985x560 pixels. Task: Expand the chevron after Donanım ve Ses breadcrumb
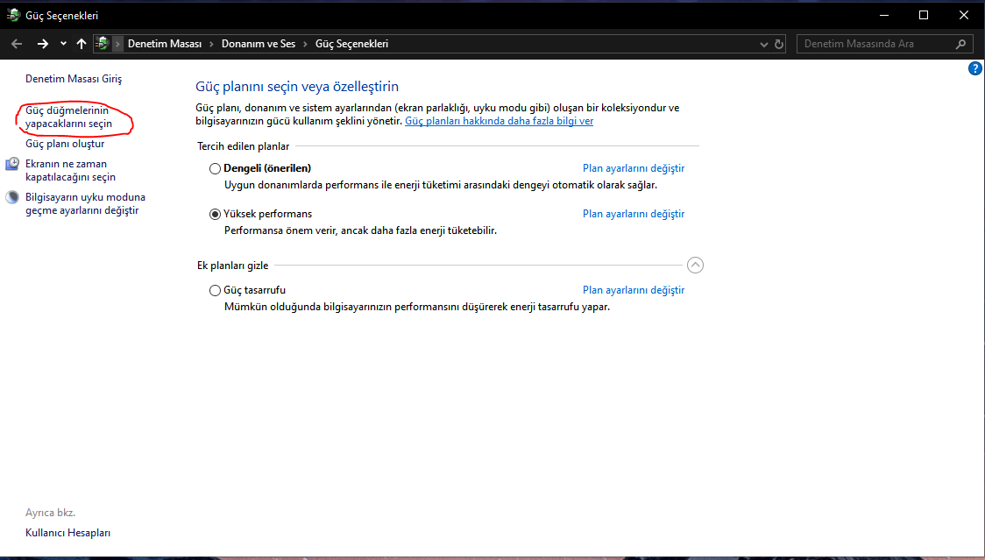pos(305,44)
